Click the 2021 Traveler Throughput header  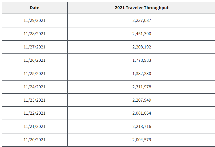[141, 8]
